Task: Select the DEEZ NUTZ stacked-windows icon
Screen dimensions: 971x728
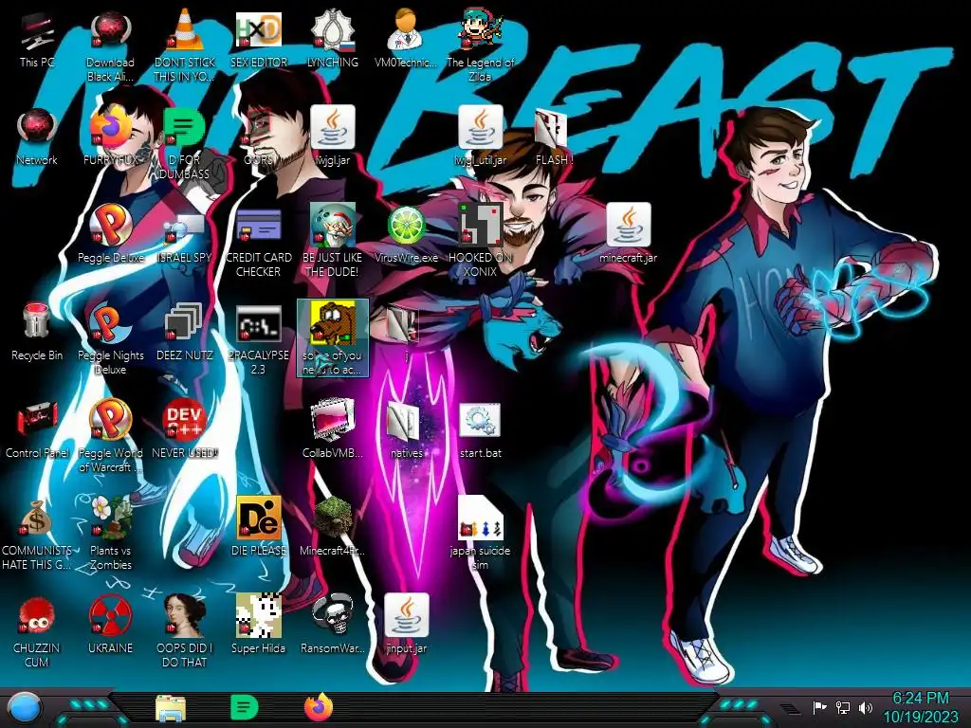Action: point(184,333)
